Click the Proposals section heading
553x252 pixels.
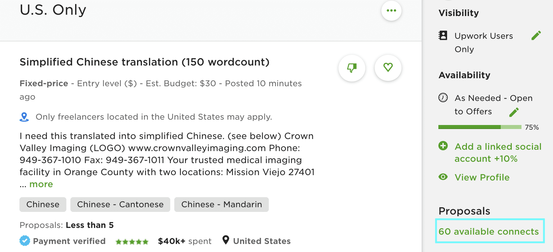pyautogui.click(x=464, y=211)
